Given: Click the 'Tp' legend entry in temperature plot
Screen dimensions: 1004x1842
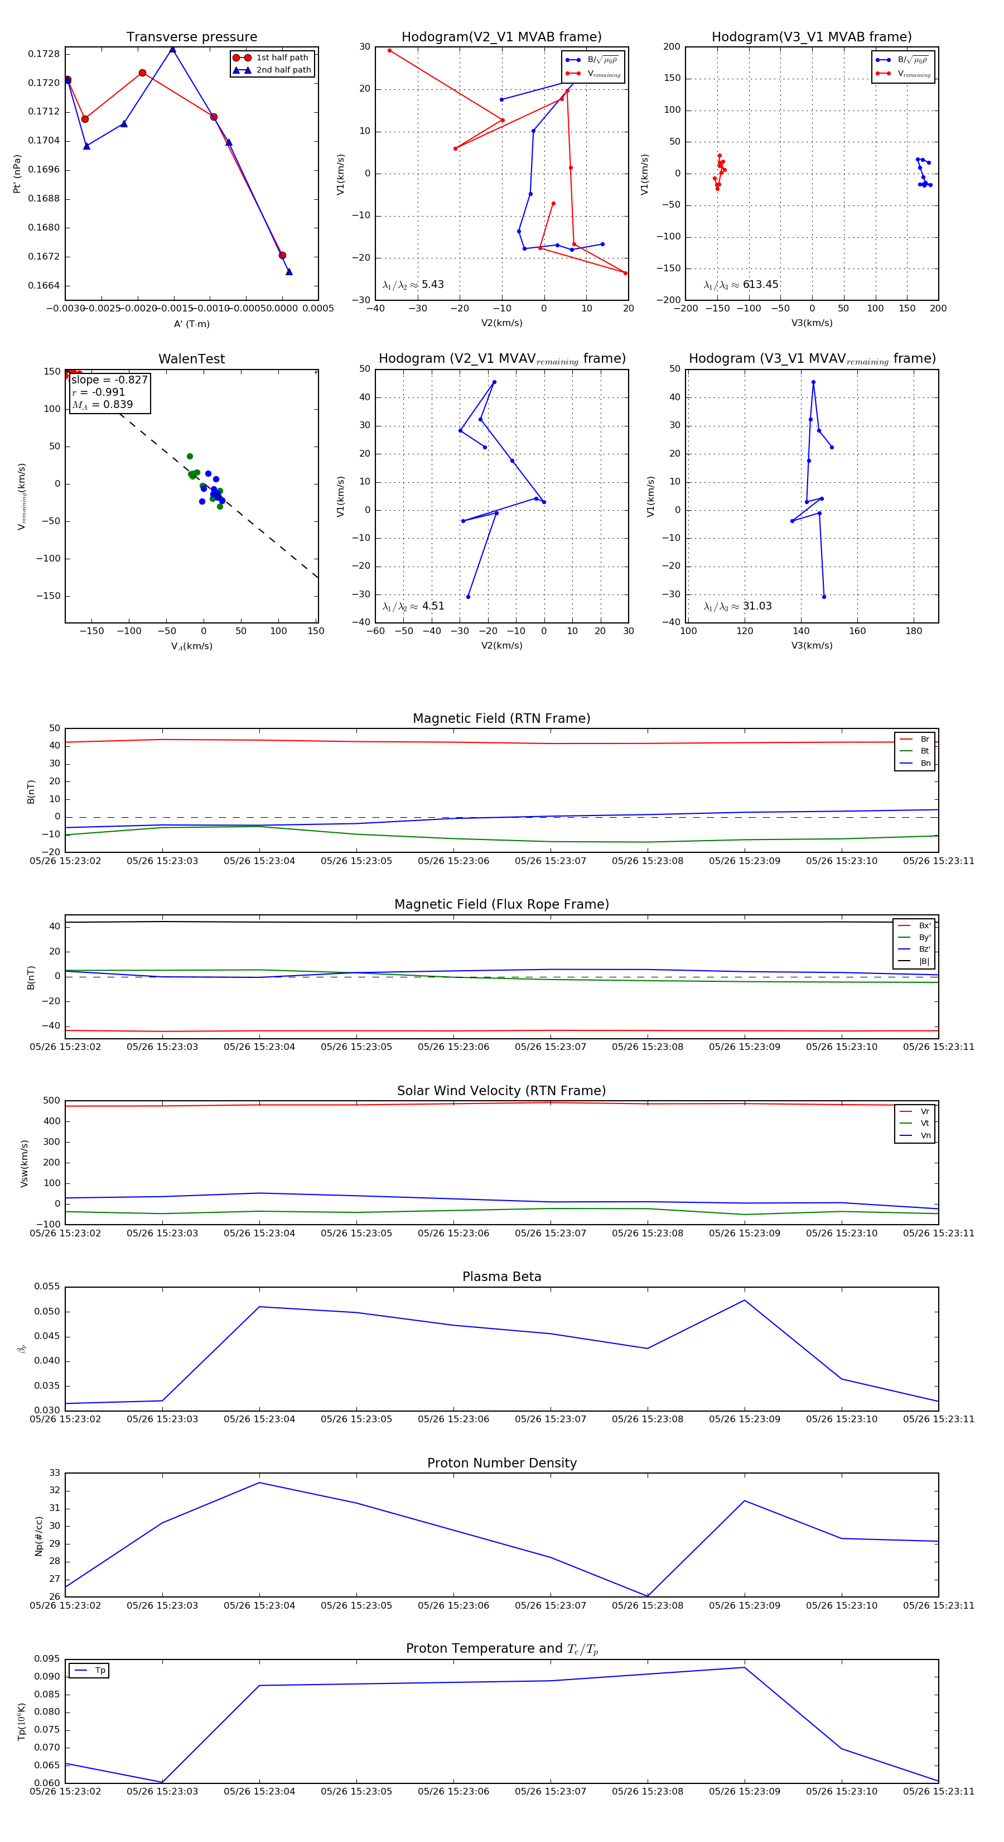Looking at the screenshot, I should click(89, 1671).
